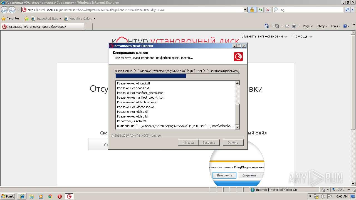Click the installer copy progress bar
Viewport: 356px width, 200px height.
(x=177, y=76)
